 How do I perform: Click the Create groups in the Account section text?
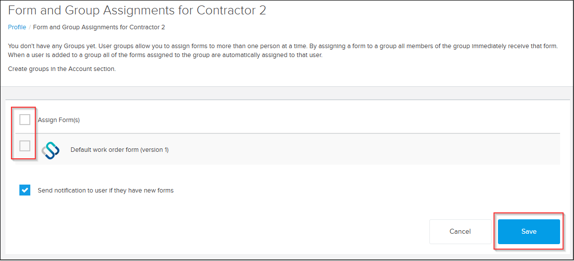click(62, 68)
